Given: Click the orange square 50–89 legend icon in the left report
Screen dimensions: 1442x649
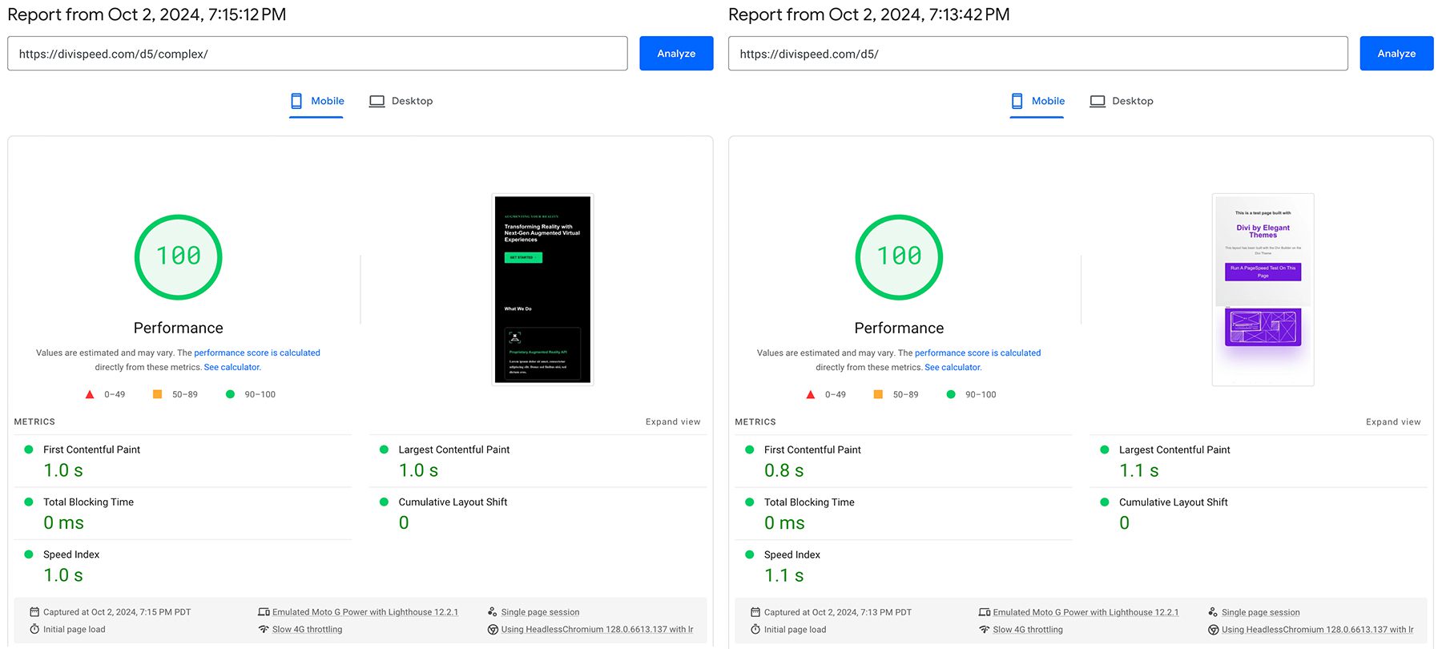Looking at the screenshot, I should [157, 394].
